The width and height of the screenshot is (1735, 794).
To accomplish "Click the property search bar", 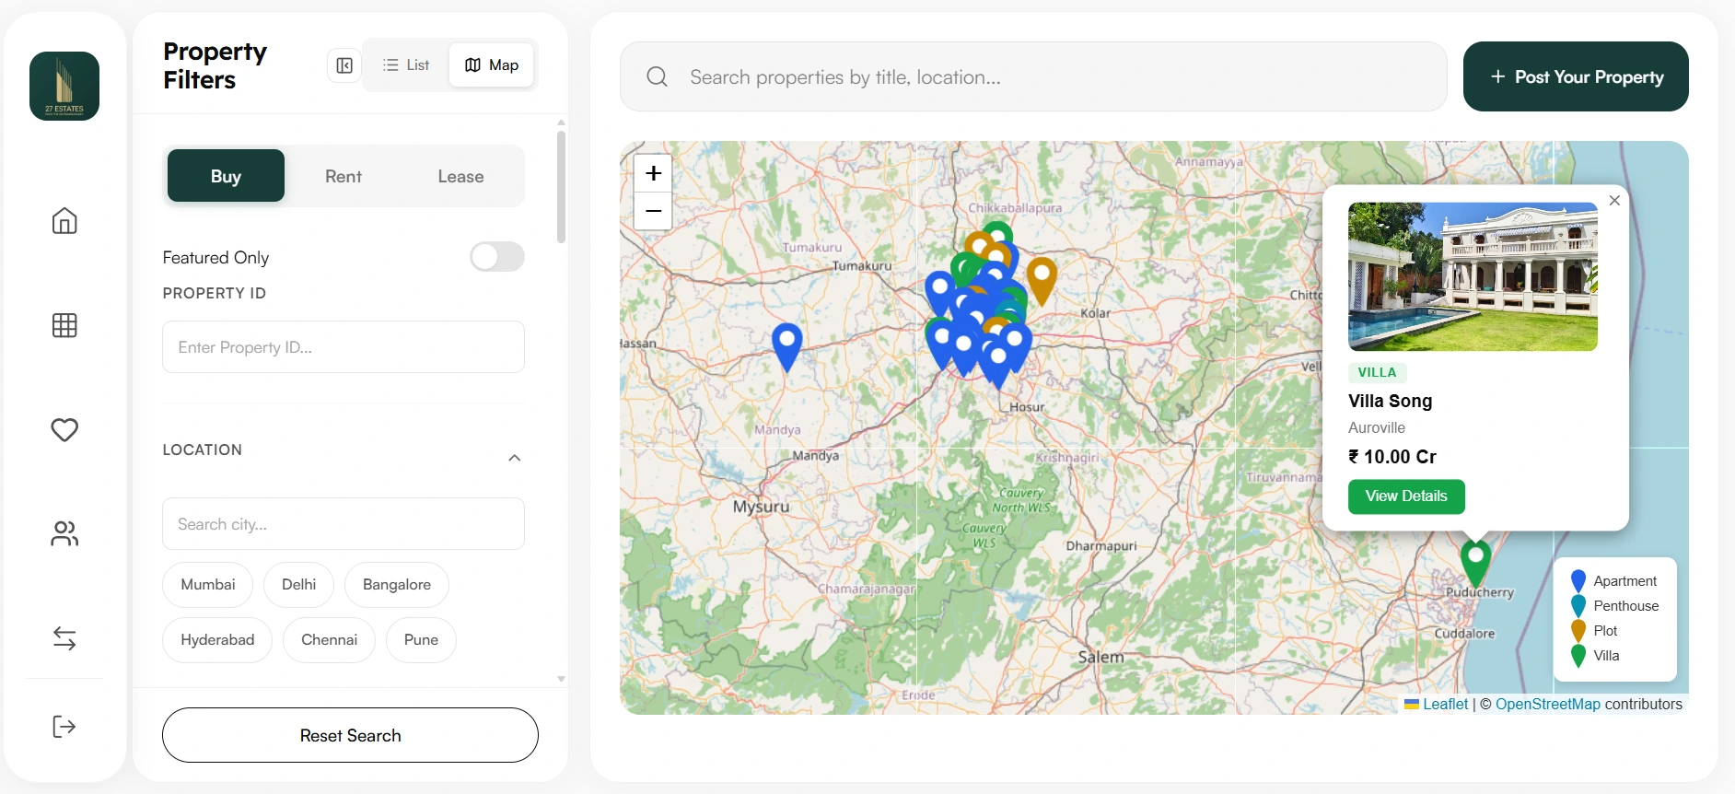I will (1033, 76).
